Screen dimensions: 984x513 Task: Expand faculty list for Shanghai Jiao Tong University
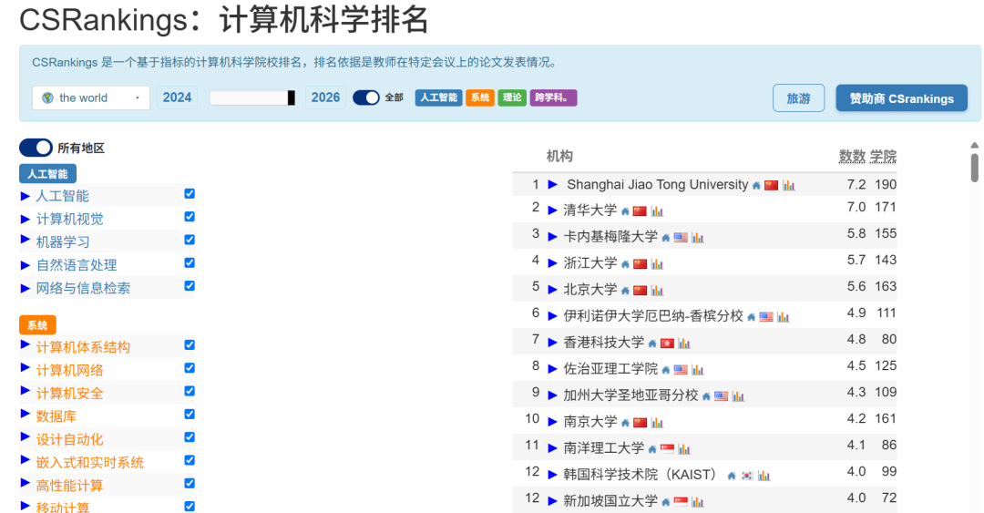pyautogui.click(x=553, y=185)
